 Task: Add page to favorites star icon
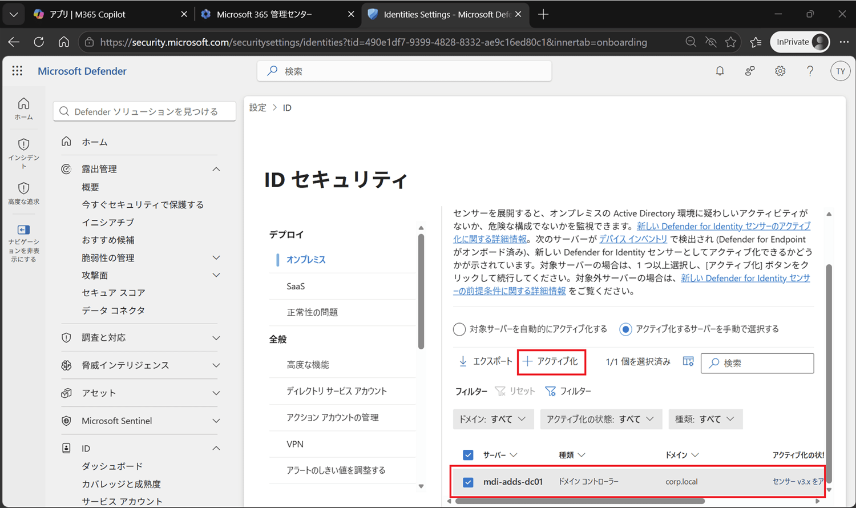coord(730,42)
